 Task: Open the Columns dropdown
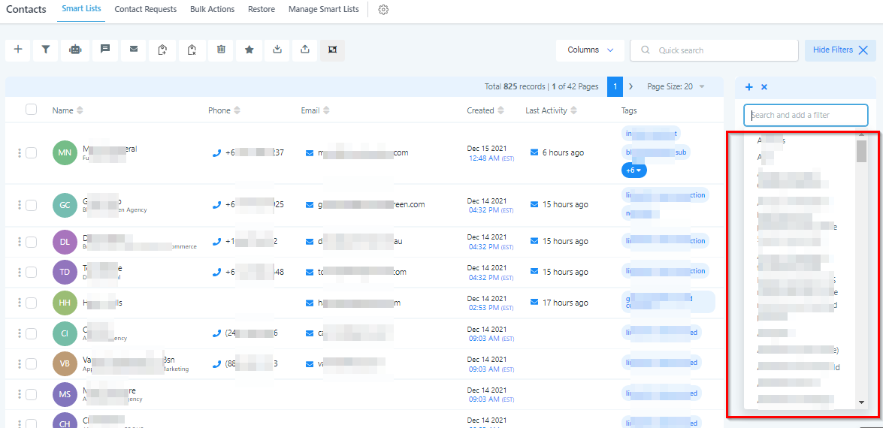590,50
